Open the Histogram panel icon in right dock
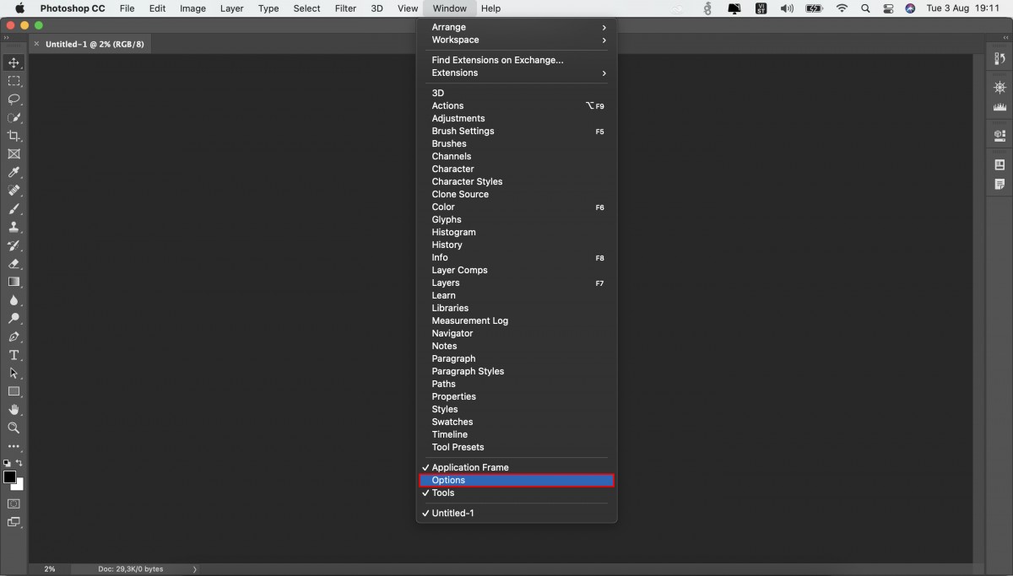Viewport: 1013px width, 576px height. (1000, 107)
